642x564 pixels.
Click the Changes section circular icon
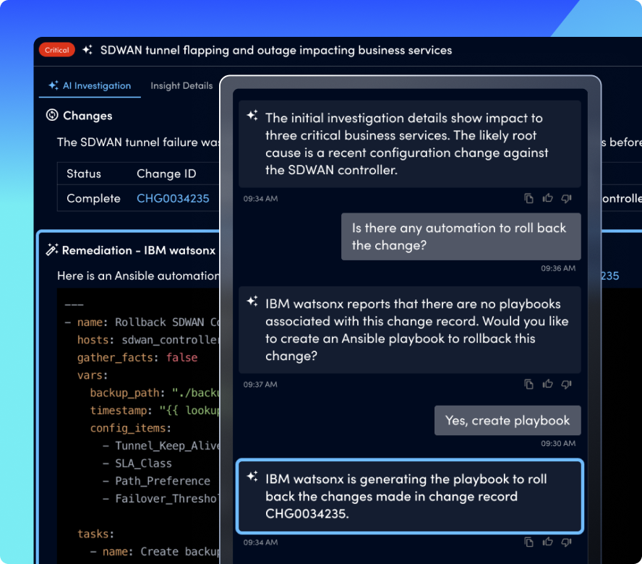click(52, 115)
